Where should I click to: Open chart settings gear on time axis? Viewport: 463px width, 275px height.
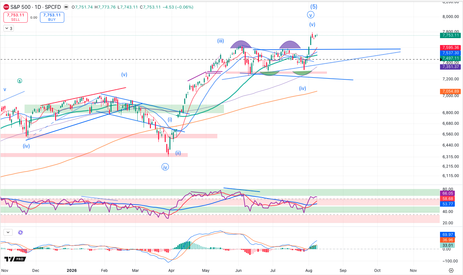coord(451,270)
